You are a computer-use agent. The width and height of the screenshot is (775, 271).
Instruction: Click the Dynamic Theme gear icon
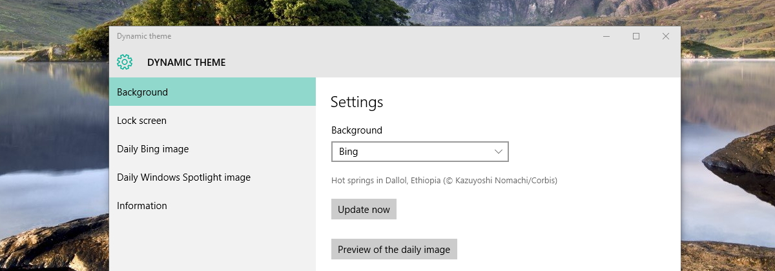[125, 63]
